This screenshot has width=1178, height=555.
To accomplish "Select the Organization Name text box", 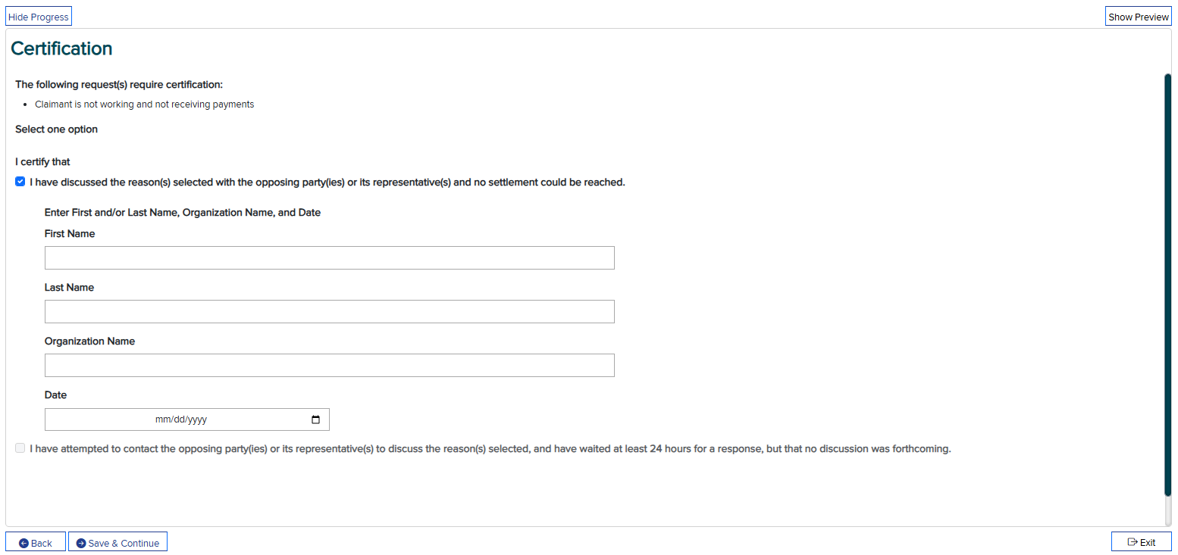I will point(329,366).
